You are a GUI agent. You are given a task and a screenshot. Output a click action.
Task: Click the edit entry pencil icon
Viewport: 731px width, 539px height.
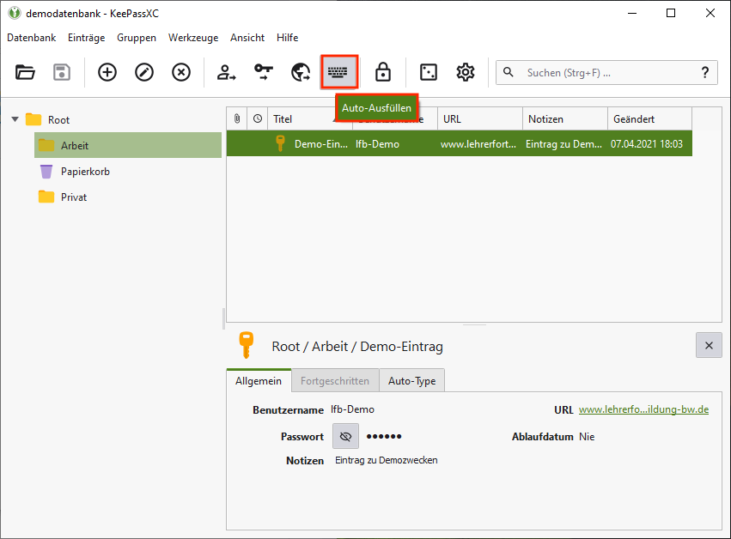pos(144,72)
